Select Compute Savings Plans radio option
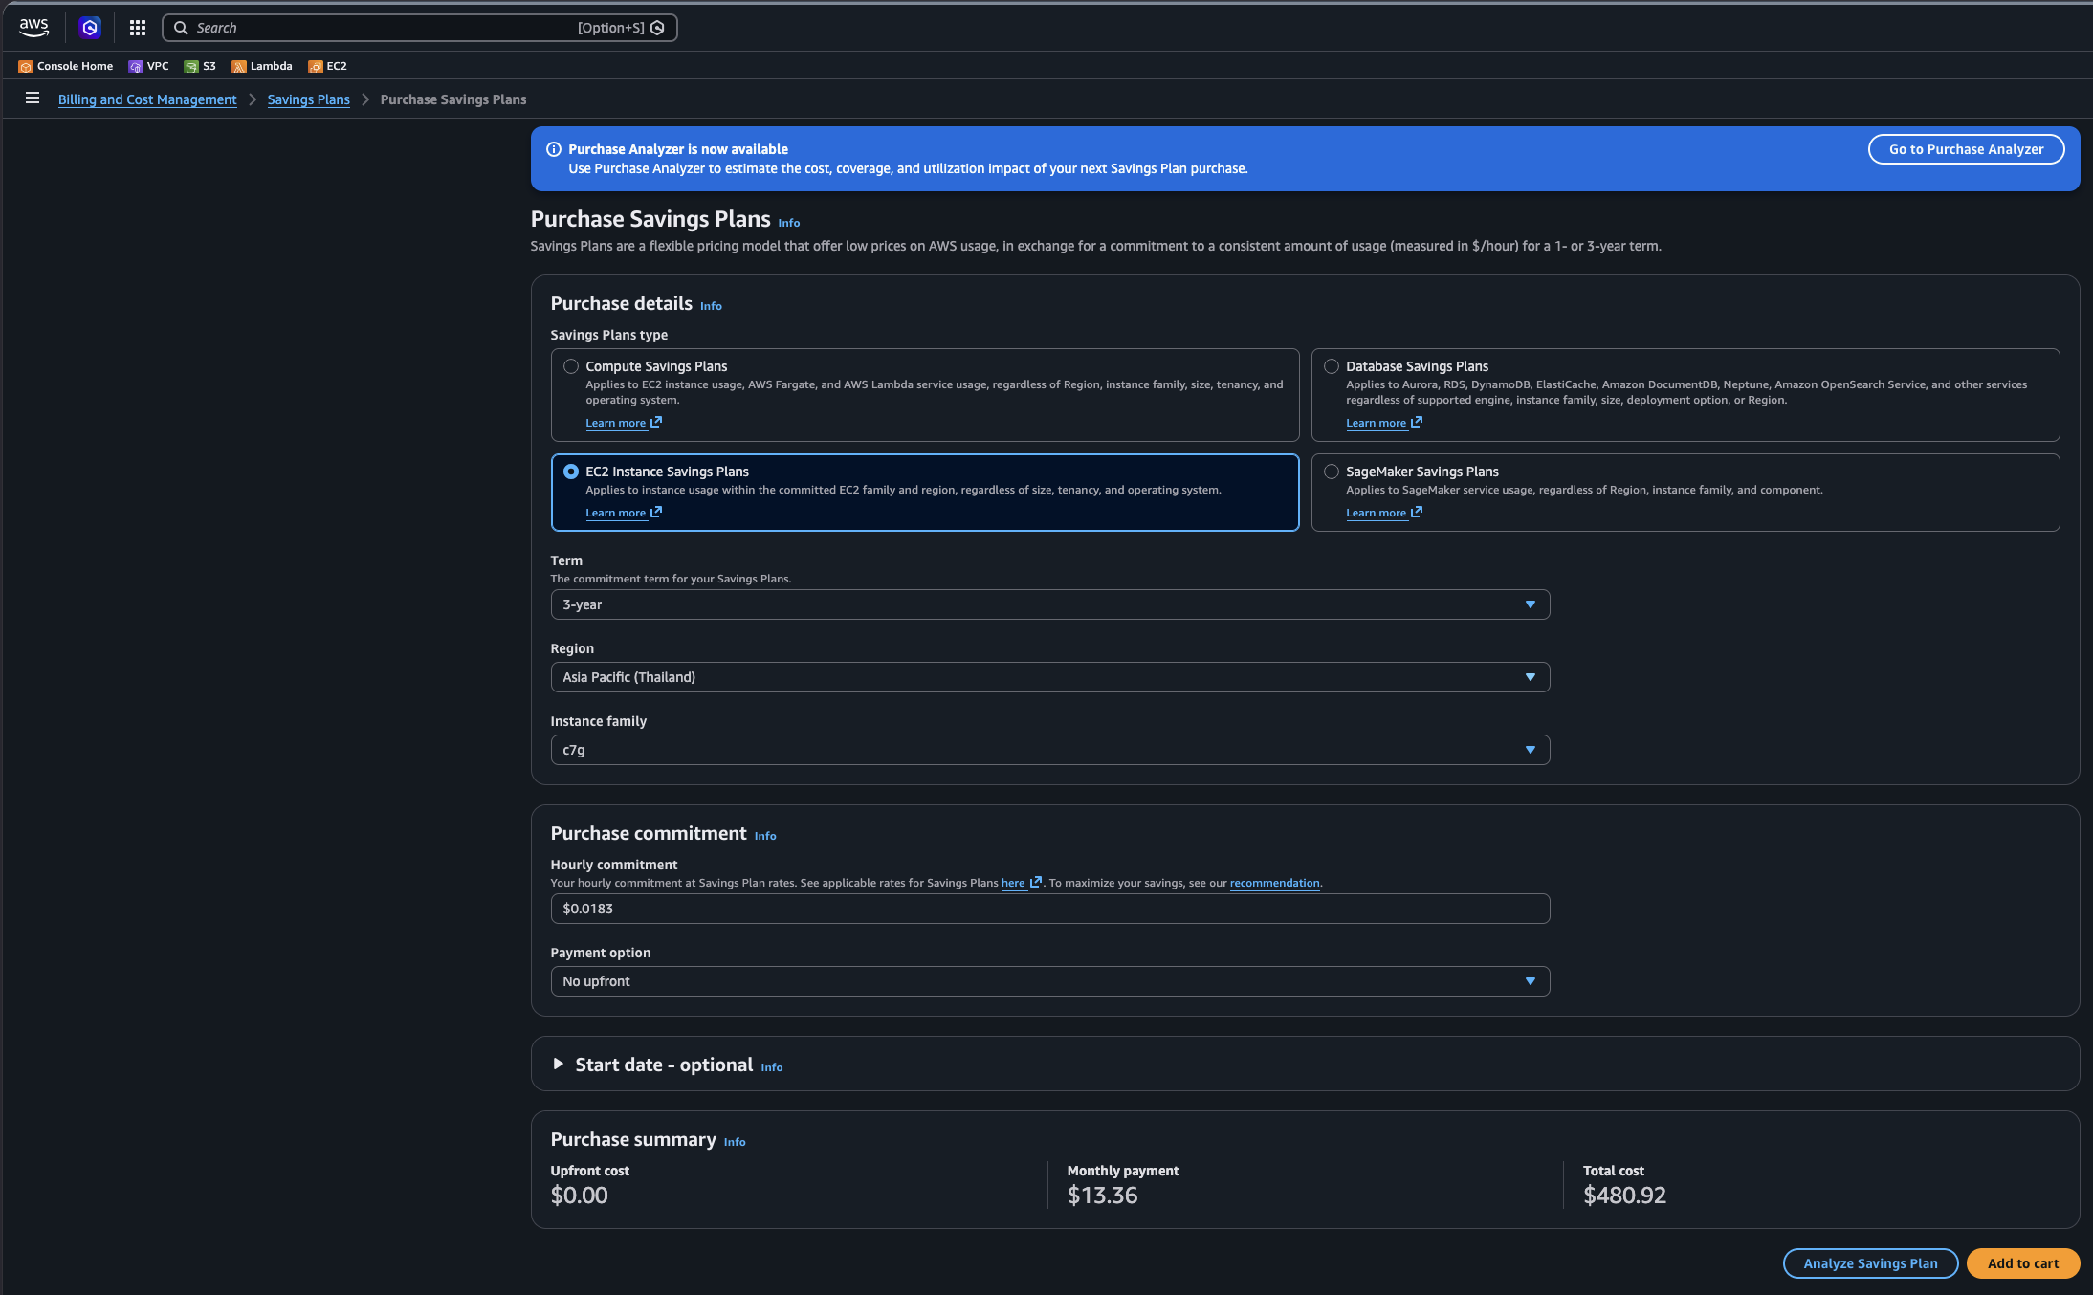The width and height of the screenshot is (2093, 1295). 571,366
